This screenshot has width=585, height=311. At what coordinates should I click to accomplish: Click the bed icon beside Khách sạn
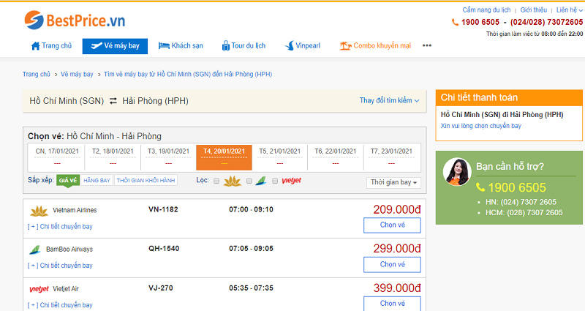click(x=164, y=46)
